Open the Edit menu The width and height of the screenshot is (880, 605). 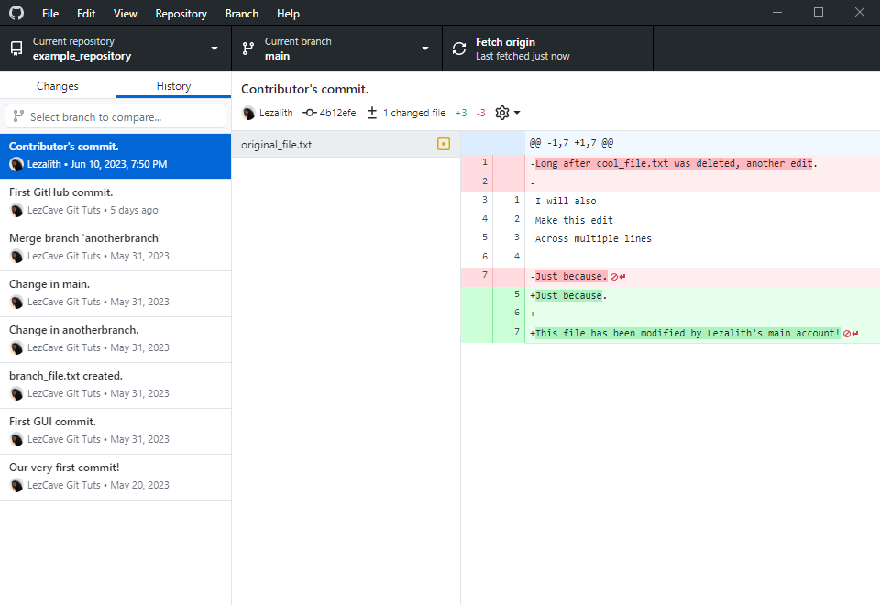click(x=86, y=14)
